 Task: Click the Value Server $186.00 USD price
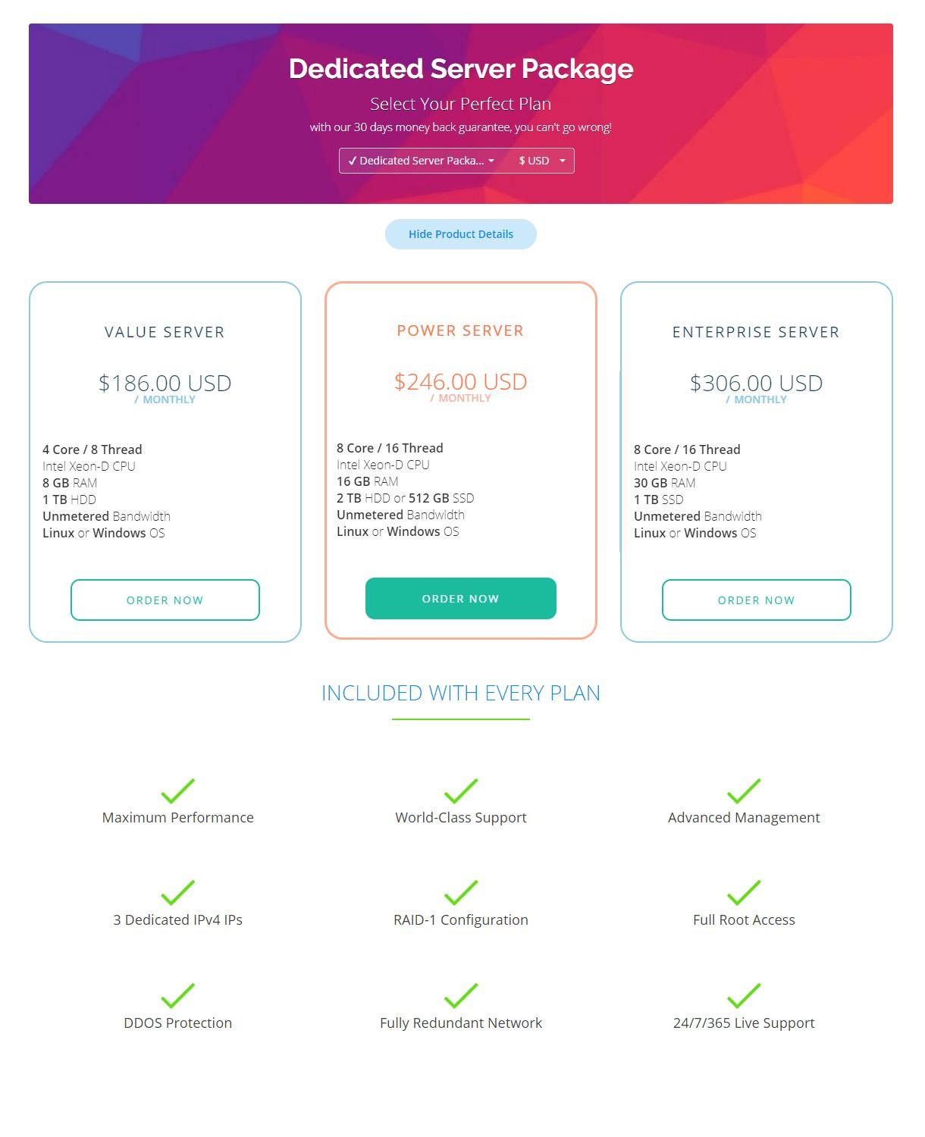(165, 384)
